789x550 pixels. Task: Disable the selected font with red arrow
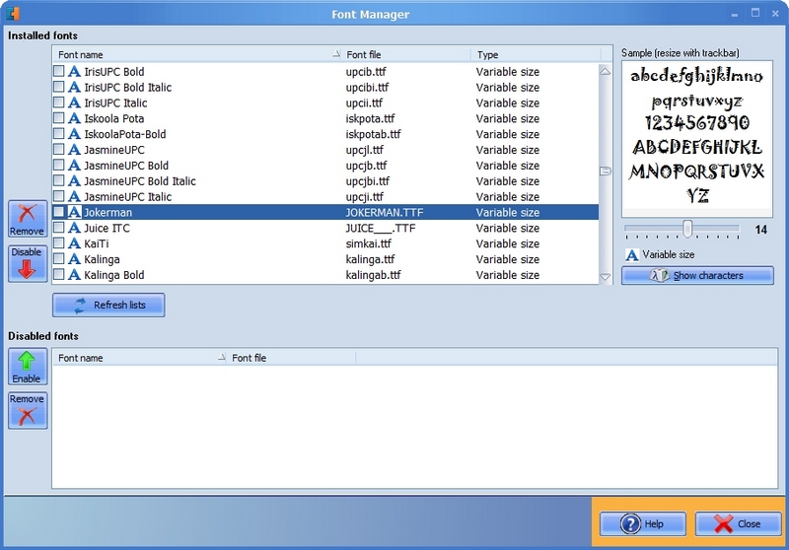click(28, 263)
